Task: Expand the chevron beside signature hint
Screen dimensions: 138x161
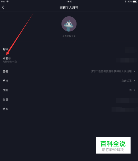Action: [x=134, y=71]
